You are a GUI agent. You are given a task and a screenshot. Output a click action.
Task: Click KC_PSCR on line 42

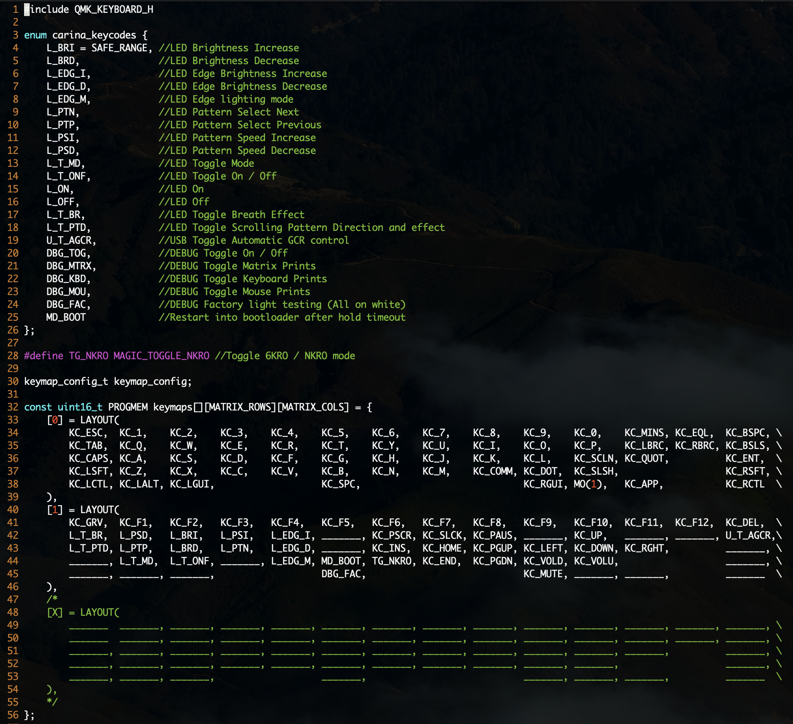392,535
